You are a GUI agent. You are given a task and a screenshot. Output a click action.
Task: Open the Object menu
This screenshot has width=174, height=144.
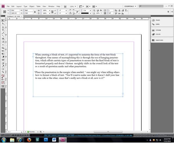[x=32, y=6]
